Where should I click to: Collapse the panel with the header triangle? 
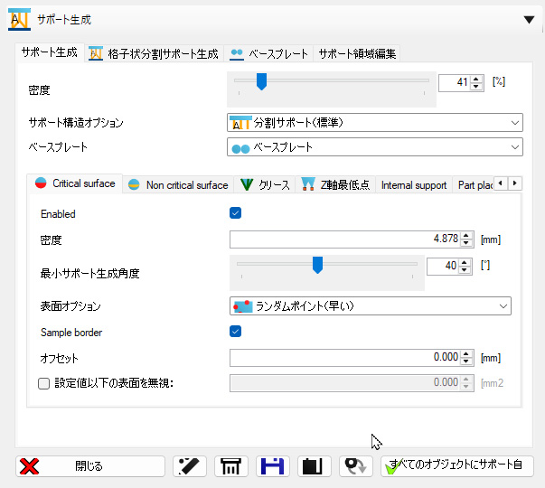529,20
